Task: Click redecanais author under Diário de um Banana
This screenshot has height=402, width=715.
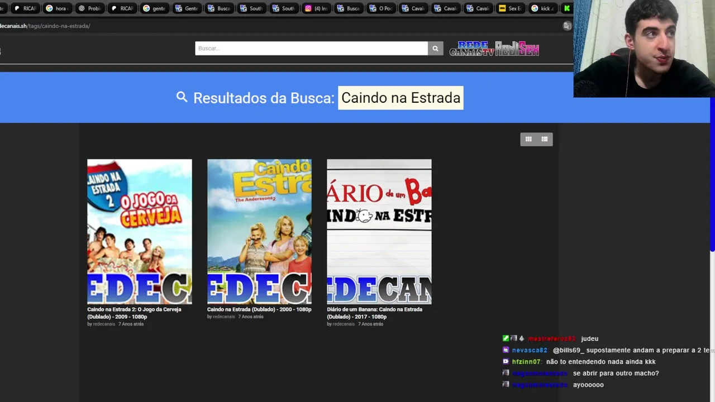Action: [344, 324]
